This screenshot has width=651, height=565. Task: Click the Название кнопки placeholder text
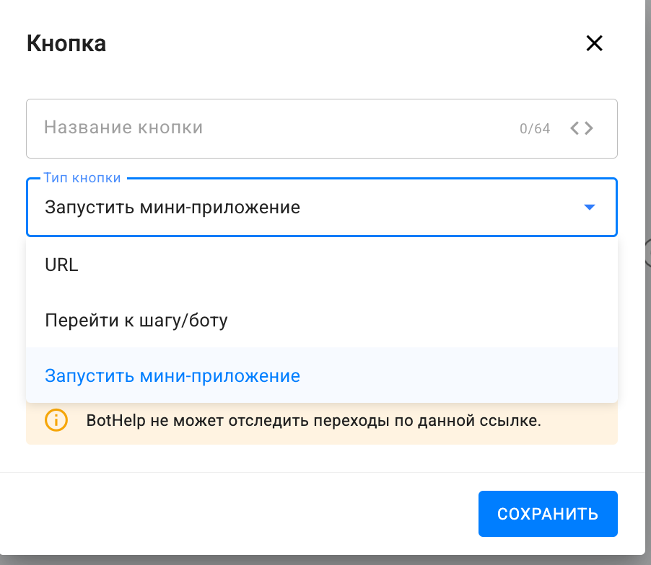(x=123, y=128)
